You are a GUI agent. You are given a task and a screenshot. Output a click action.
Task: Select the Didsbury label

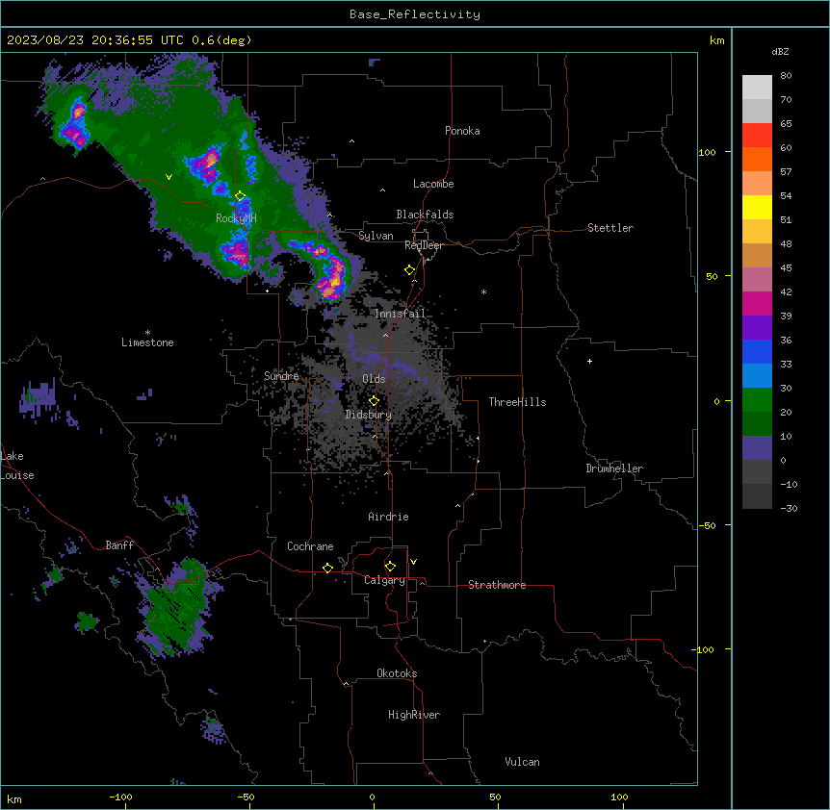click(x=369, y=415)
